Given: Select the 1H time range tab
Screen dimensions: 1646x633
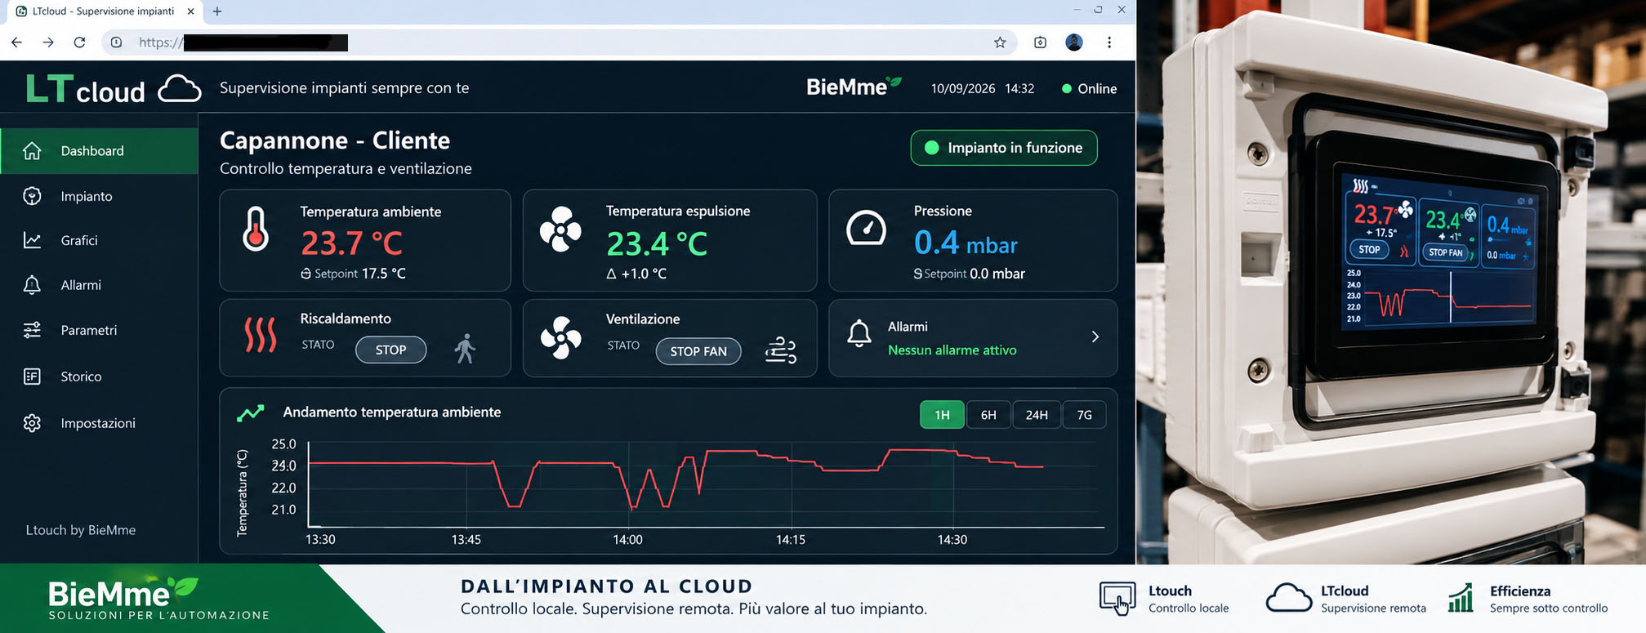Looking at the screenshot, I should click(x=942, y=415).
